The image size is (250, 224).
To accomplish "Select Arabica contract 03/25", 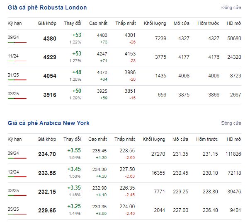I will pos(13,190).
